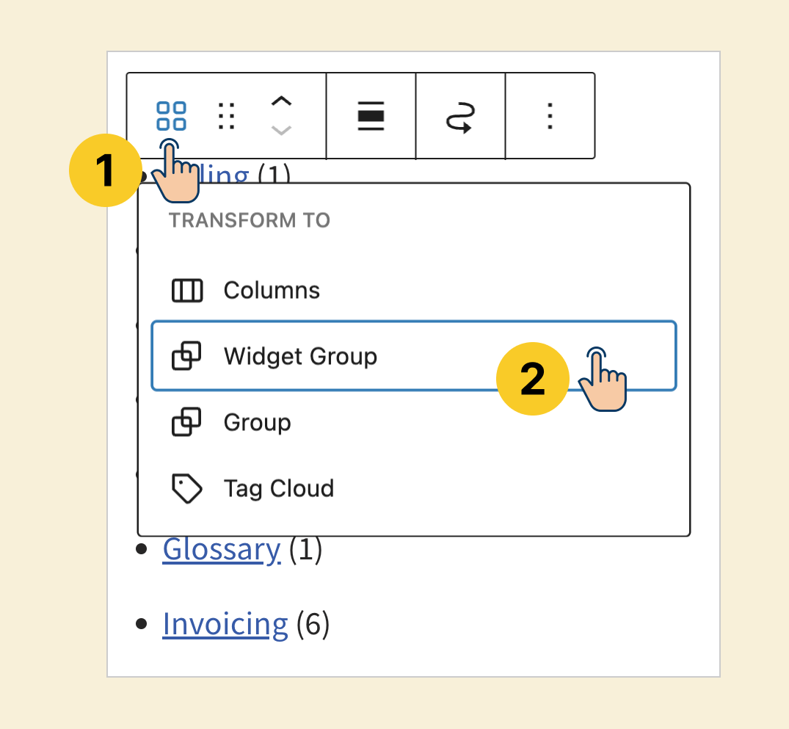This screenshot has height=729, width=789.
Task: Select Widget Group from the transform list
Action: point(300,357)
